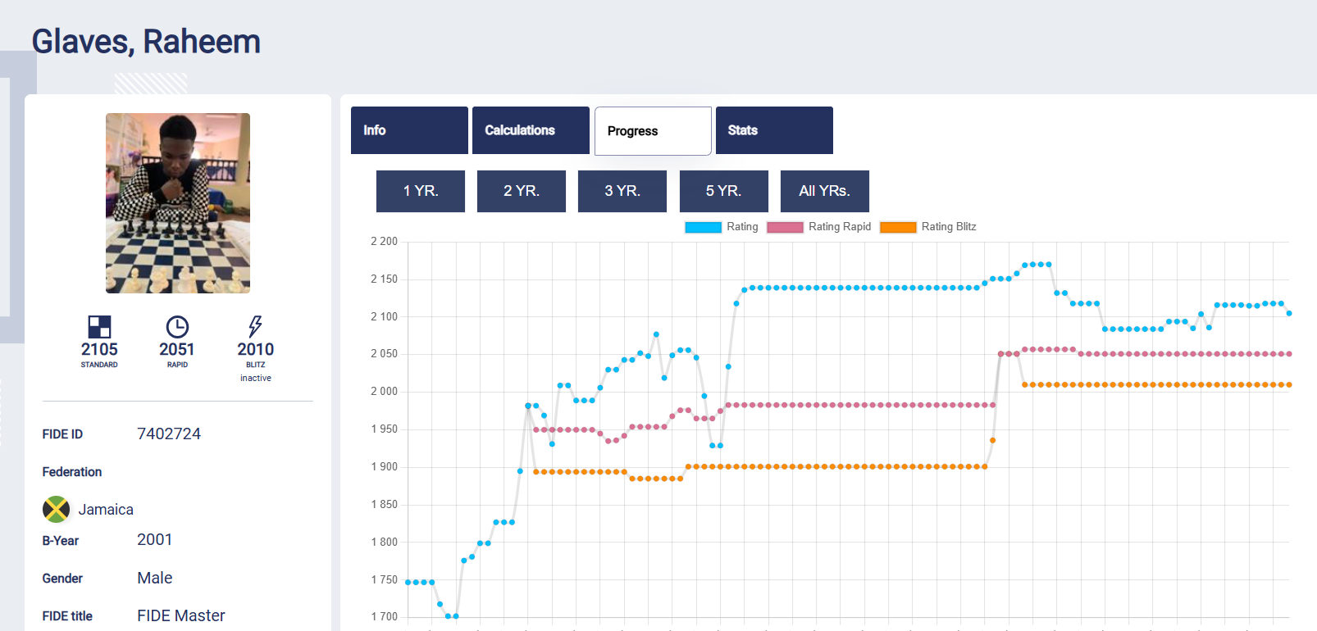Select the Progress tab
1317x631 pixels.
[x=653, y=131]
